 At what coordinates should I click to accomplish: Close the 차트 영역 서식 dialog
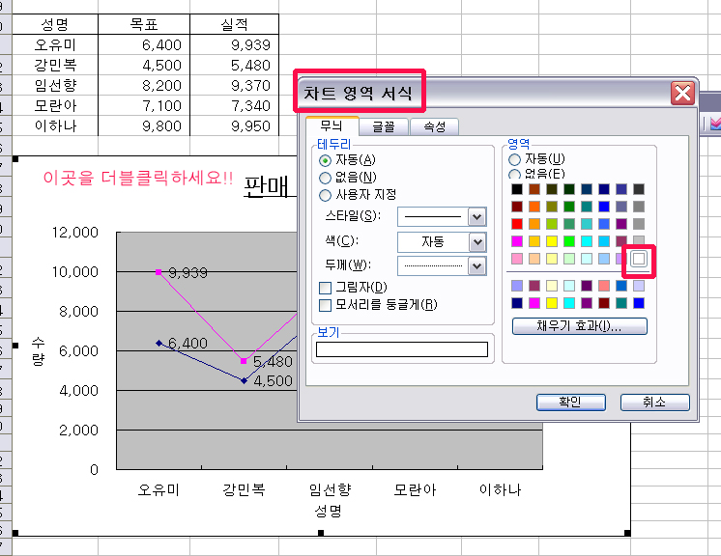point(682,94)
